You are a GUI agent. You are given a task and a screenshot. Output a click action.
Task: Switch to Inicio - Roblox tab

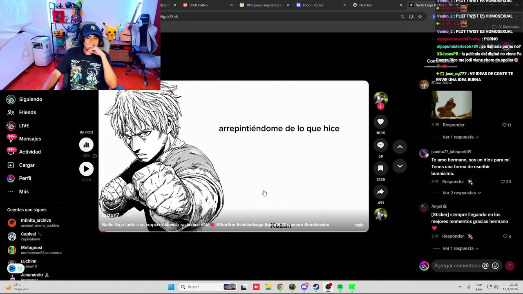[321, 5]
